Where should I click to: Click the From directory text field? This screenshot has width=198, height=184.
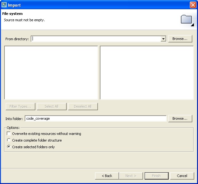click(x=96, y=39)
